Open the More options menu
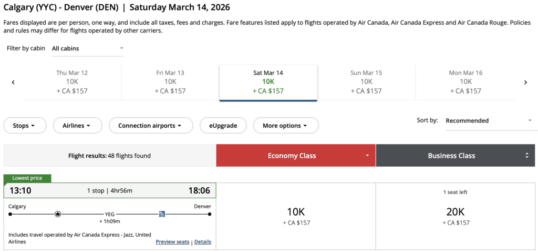The height and width of the screenshot is (252, 538). click(286, 126)
